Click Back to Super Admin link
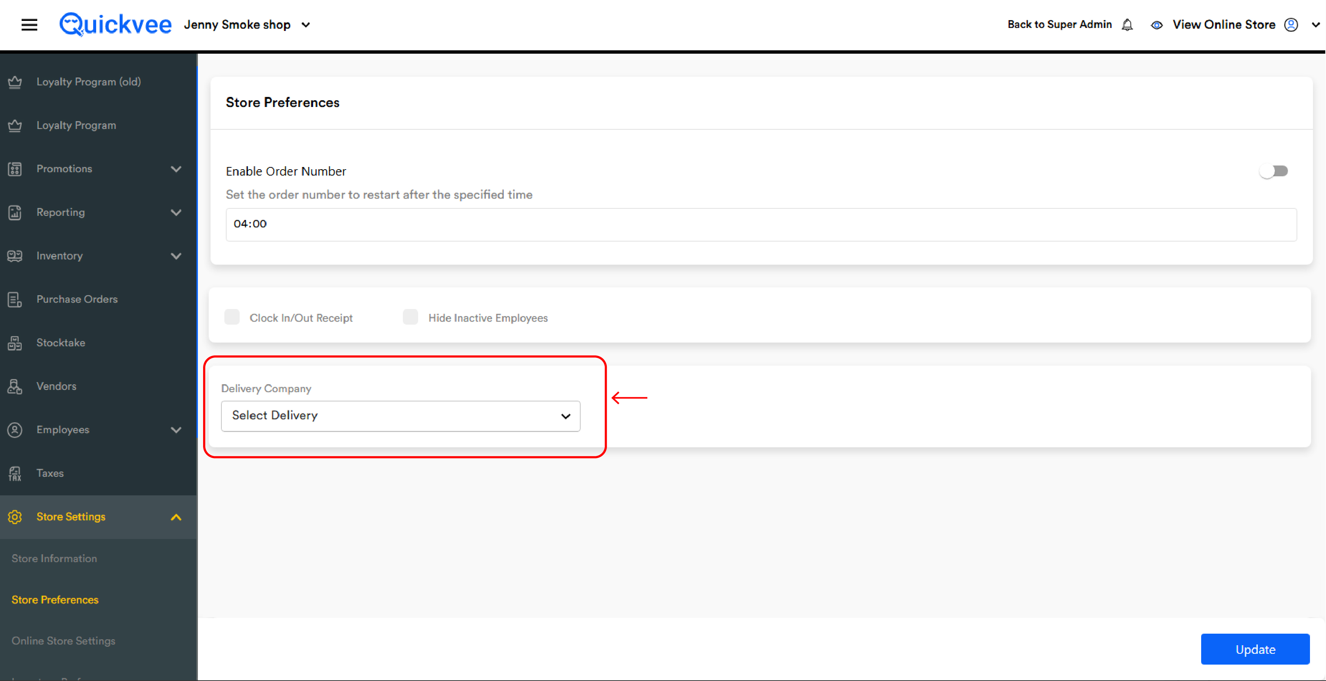Image resolution: width=1326 pixels, height=681 pixels. point(1060,24)
